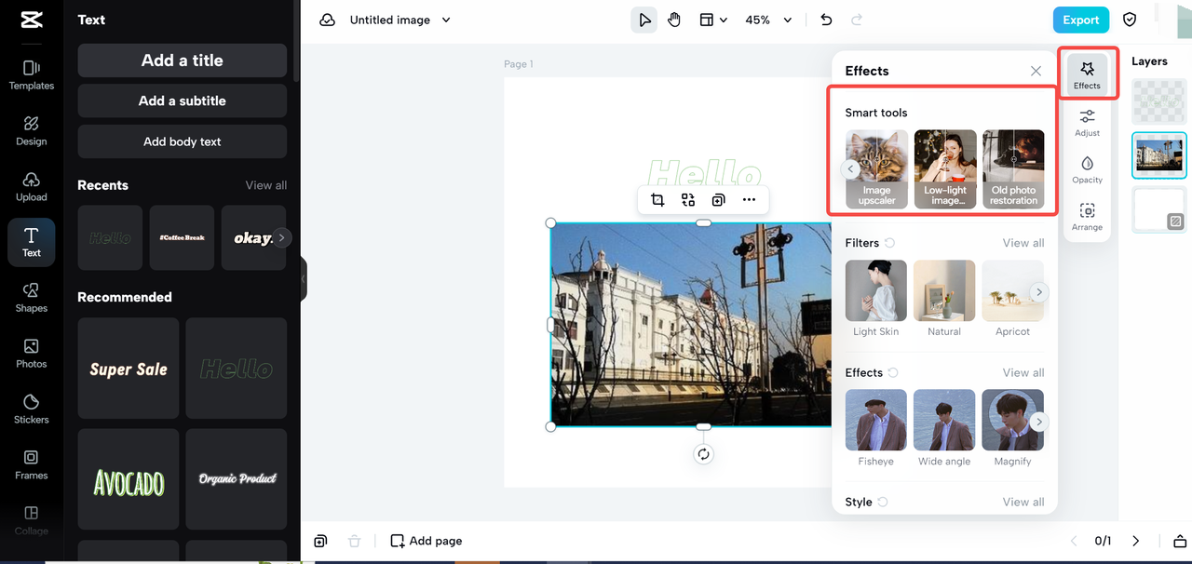Apply the Image upscaler smart tool
Viewport: 1192px width, 564px height.
pyautogui.click(x=876, y=168)
